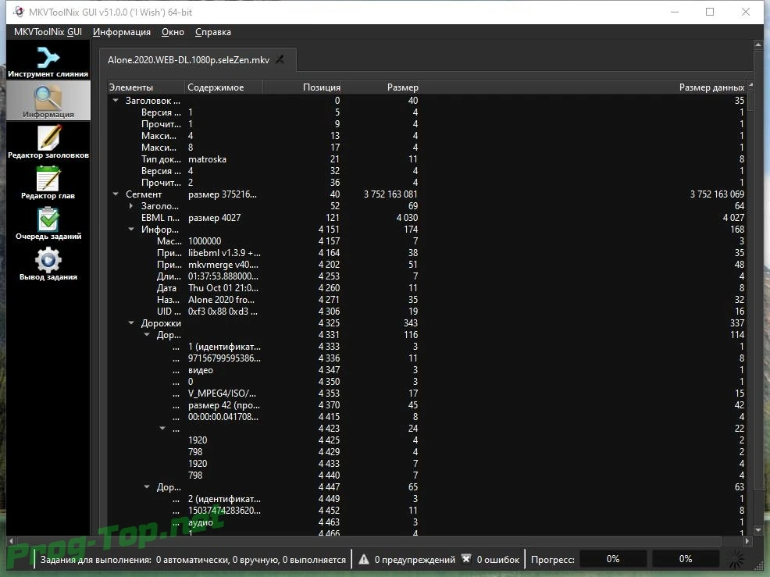Viewport: 770px width, 577px height.
Task: Click the tree view vertical scrollbar up arrow
Action: click(750, 86)
